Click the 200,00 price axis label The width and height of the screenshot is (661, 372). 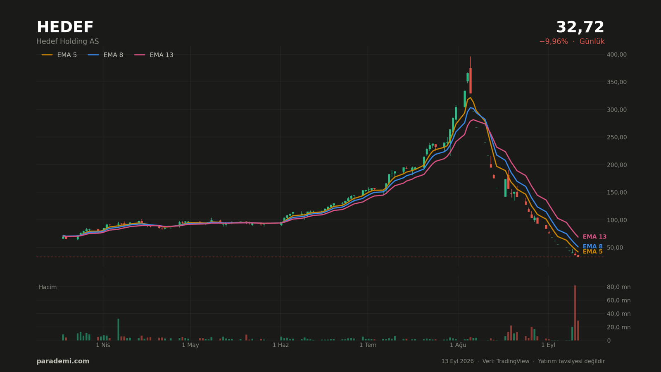617,165
